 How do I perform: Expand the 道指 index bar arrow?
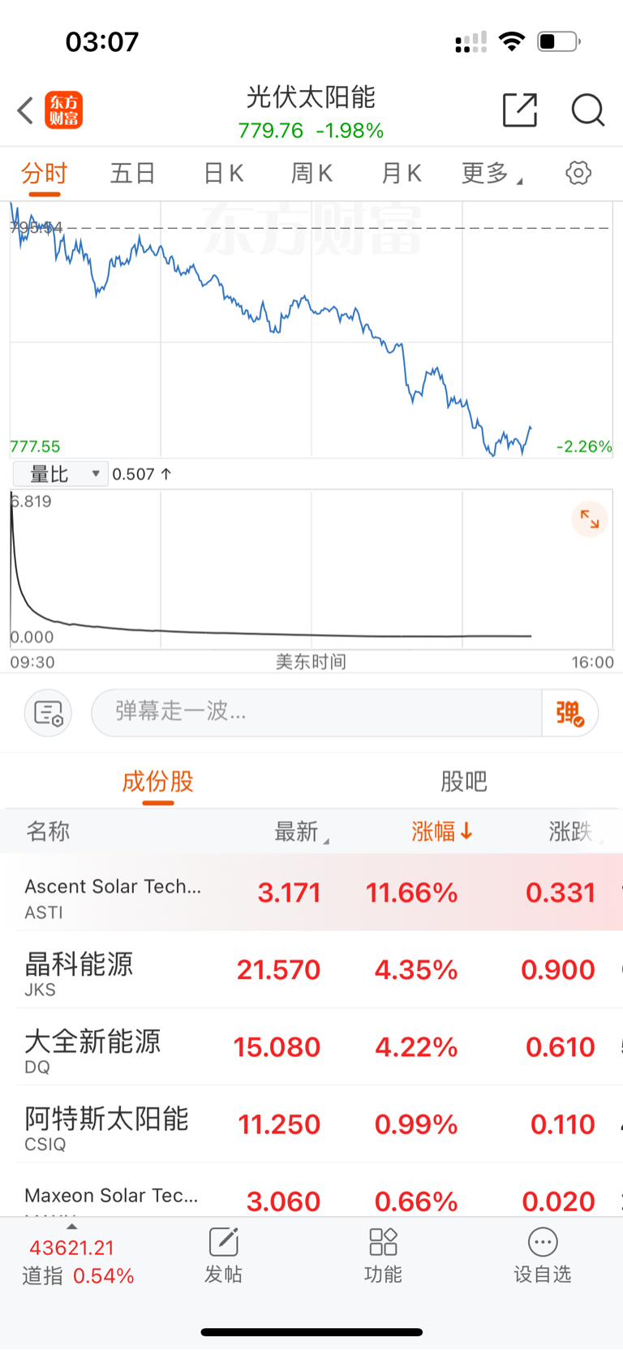(71, 1227)
